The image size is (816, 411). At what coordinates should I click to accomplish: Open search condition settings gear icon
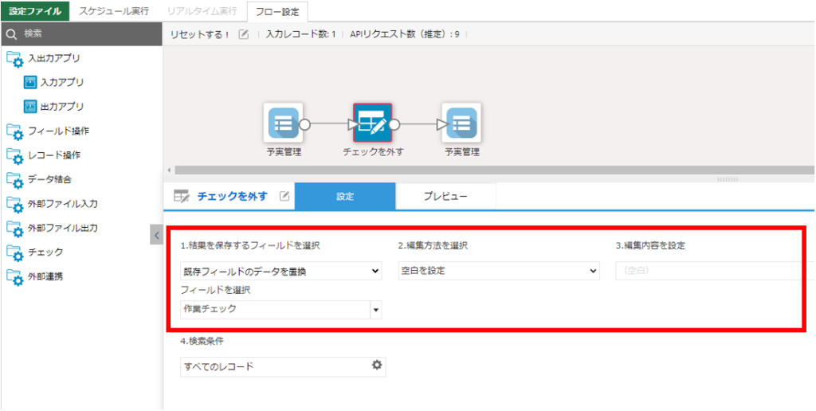pos(377,366)
